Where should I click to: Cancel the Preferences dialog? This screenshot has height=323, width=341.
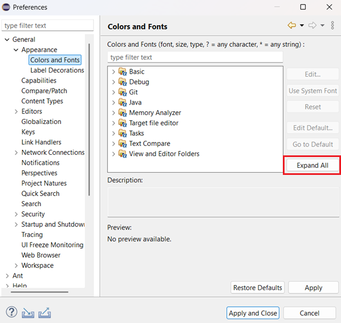click(x=310, y=313)
